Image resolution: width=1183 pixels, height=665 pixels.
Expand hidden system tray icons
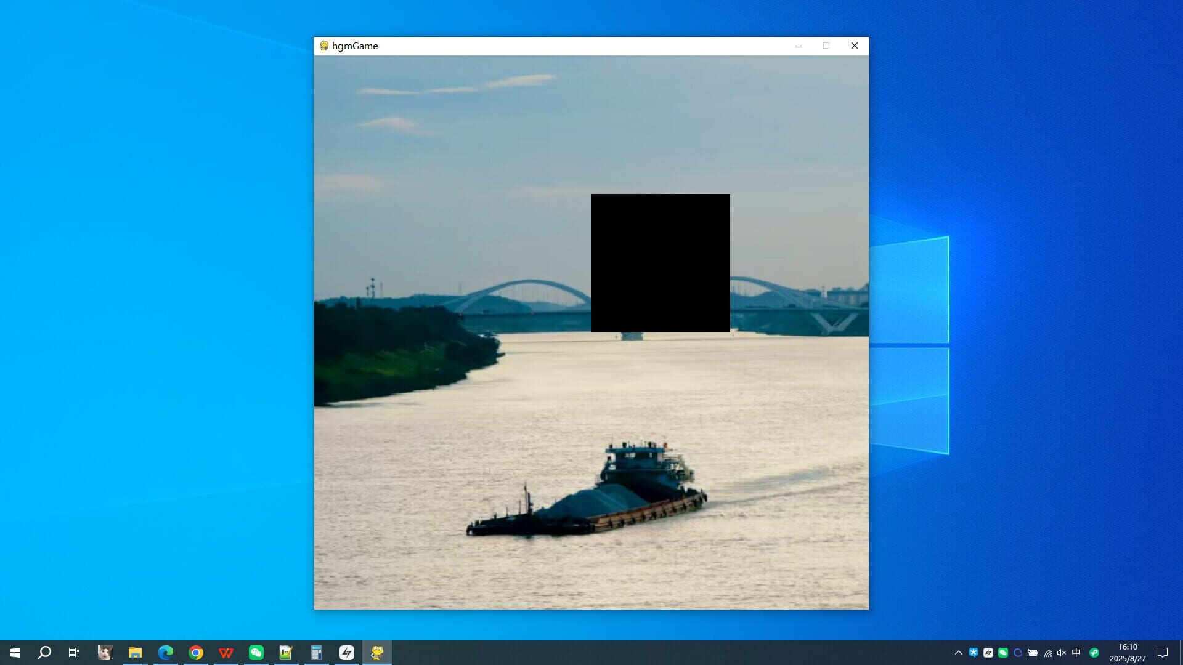coord(959,652)
